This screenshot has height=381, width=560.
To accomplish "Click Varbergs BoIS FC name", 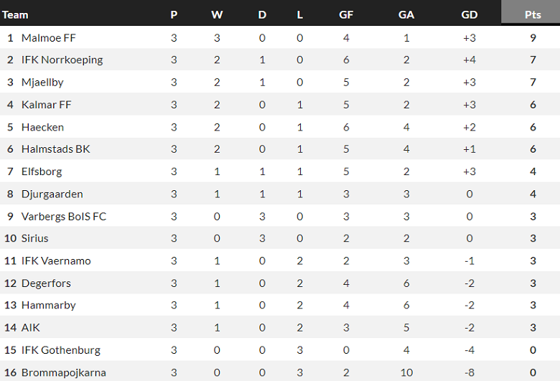I will tap(64, 216).
